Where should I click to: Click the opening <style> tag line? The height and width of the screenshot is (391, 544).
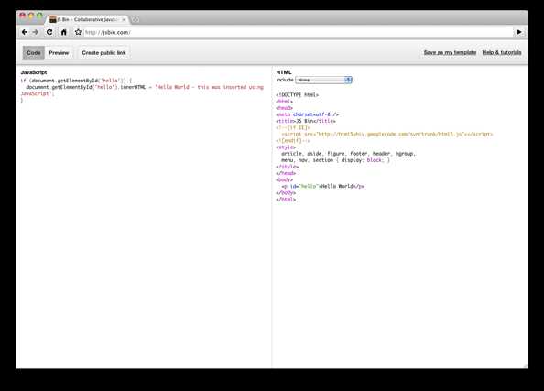tap(286, 147)
